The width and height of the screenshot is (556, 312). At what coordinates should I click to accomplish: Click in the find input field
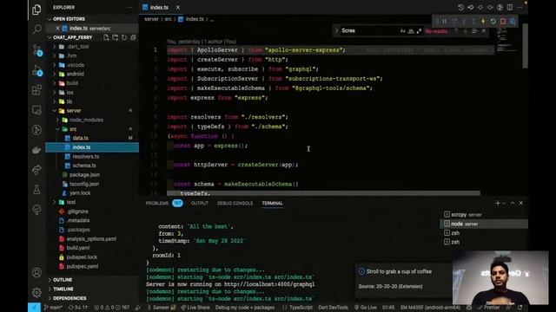[x=368, y=31]
